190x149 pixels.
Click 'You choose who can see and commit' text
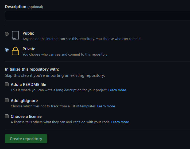click(x=65, y=54)
